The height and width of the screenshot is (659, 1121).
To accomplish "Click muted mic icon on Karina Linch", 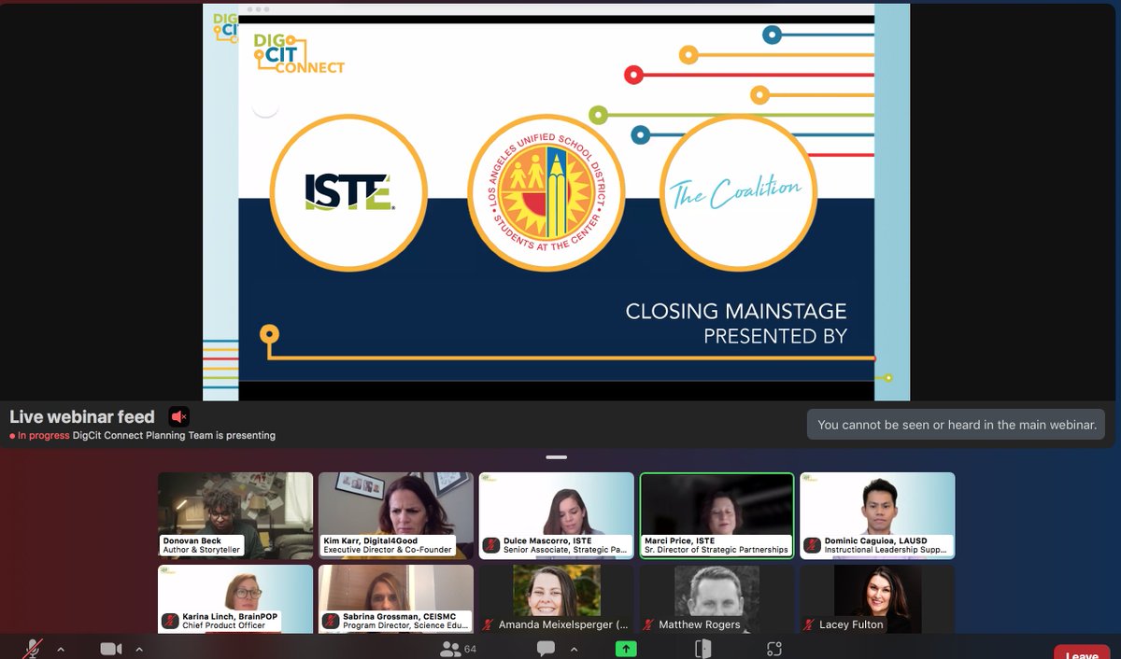I will [170, 621].
